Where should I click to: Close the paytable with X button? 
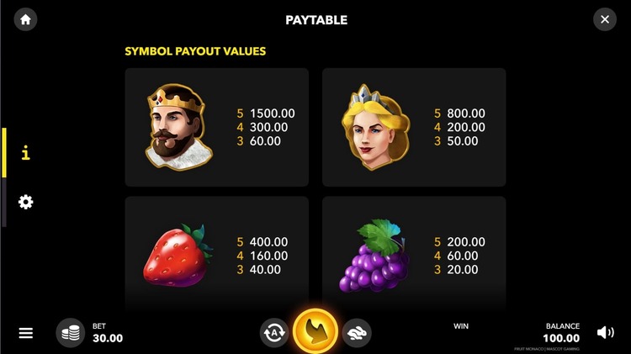604,19
